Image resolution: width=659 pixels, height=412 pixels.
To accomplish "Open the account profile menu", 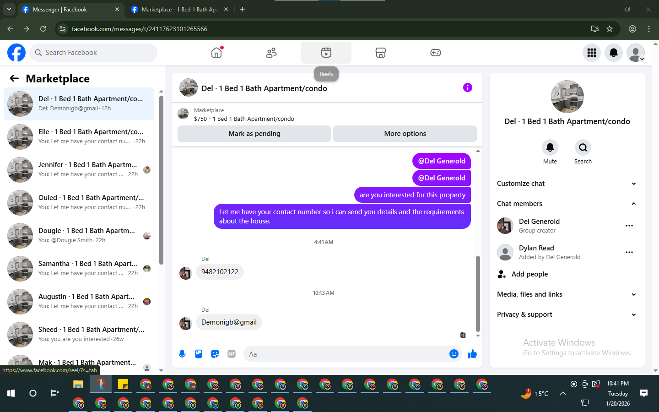I will (x=636, y=53).
